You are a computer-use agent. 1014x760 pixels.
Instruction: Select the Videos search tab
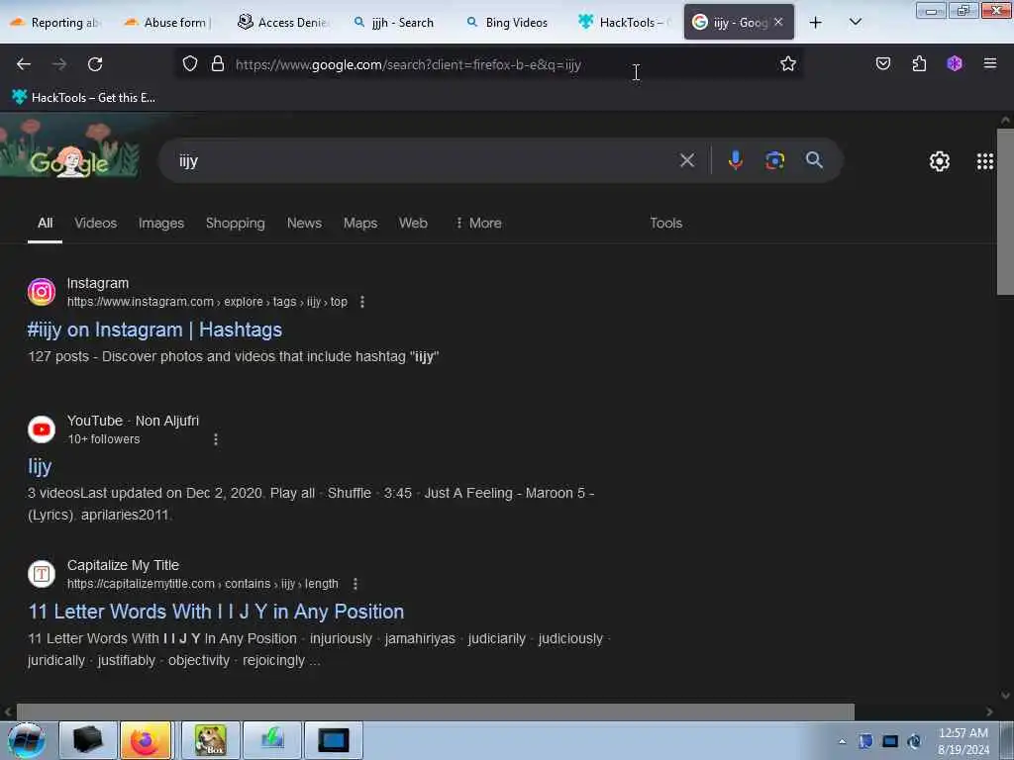tap(96, 223)
